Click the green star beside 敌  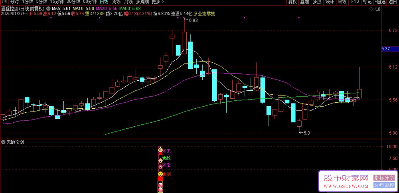coord(164,158)
